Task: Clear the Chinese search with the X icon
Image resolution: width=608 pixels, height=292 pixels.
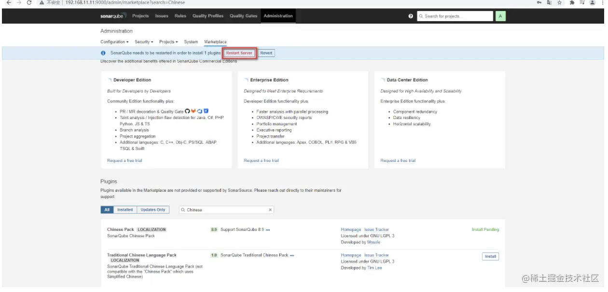Action: (270, 210)
